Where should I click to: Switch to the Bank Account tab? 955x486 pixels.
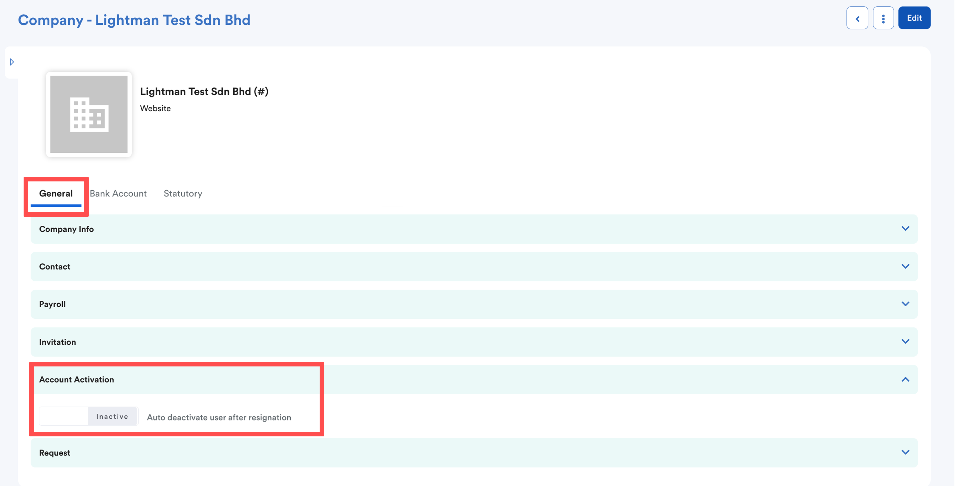click(118, 193)
